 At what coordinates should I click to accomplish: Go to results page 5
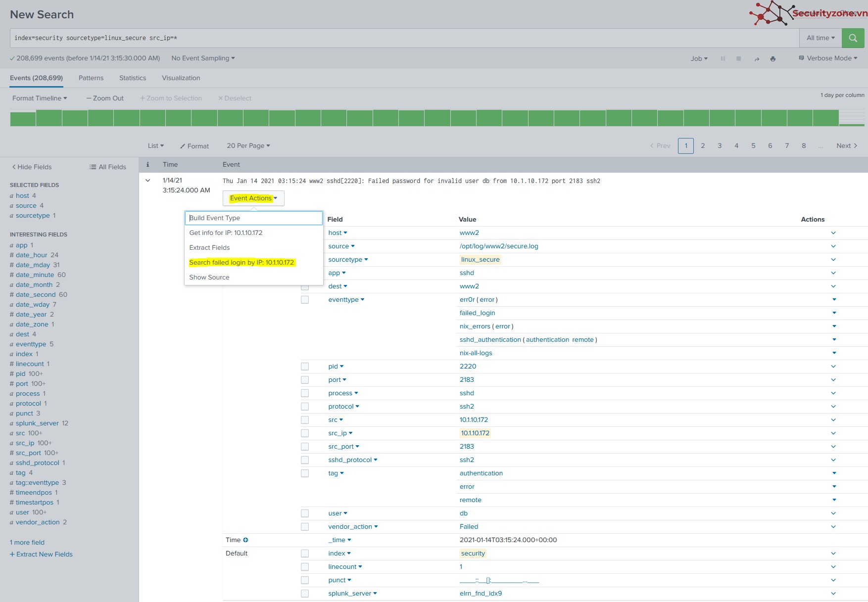(753, 146)
